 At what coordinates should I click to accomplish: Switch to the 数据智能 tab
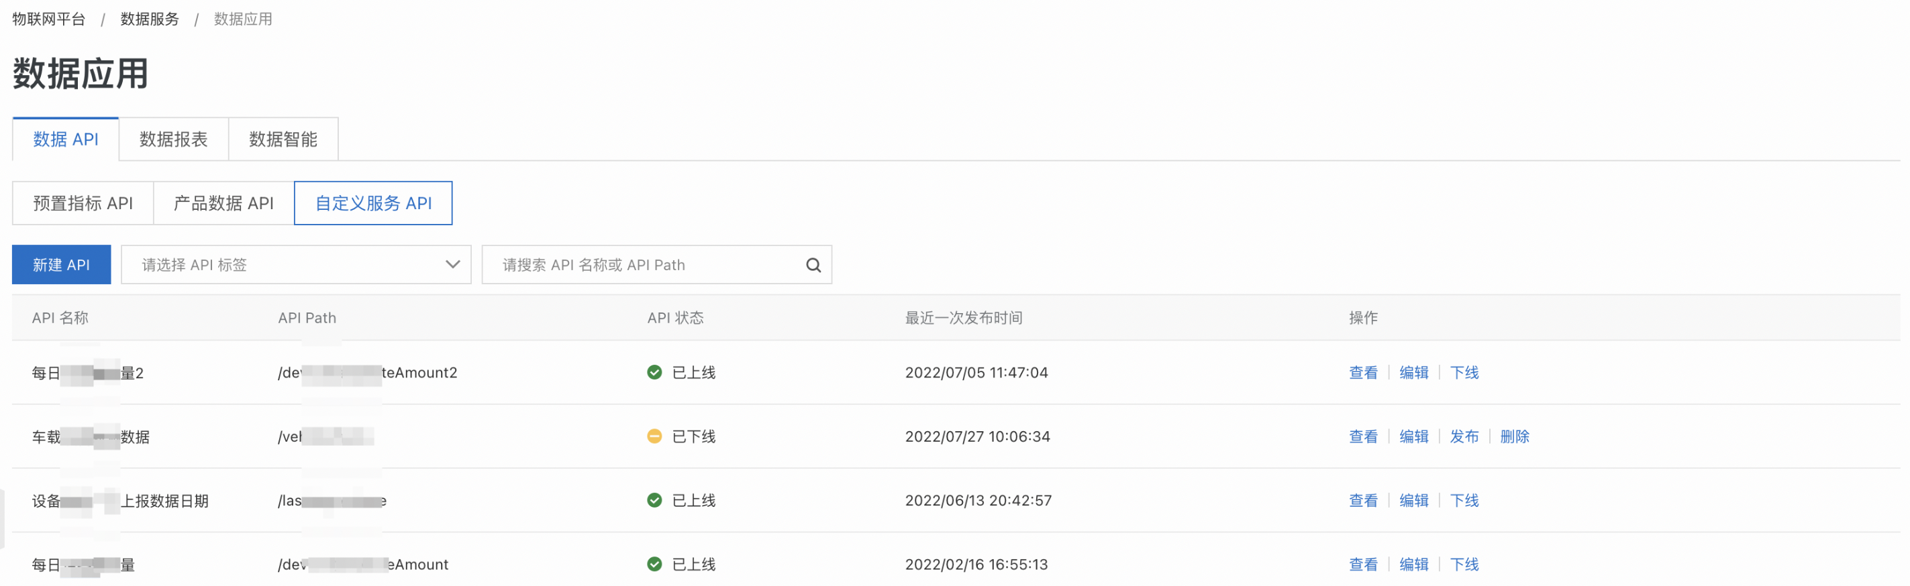pos(283,139)
